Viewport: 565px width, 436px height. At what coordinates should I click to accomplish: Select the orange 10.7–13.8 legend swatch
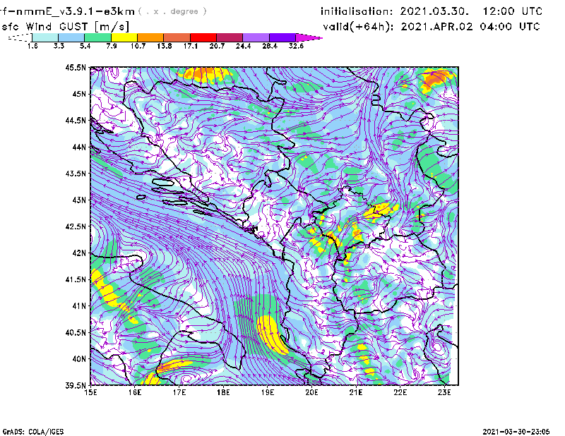[x=150, y=37]
